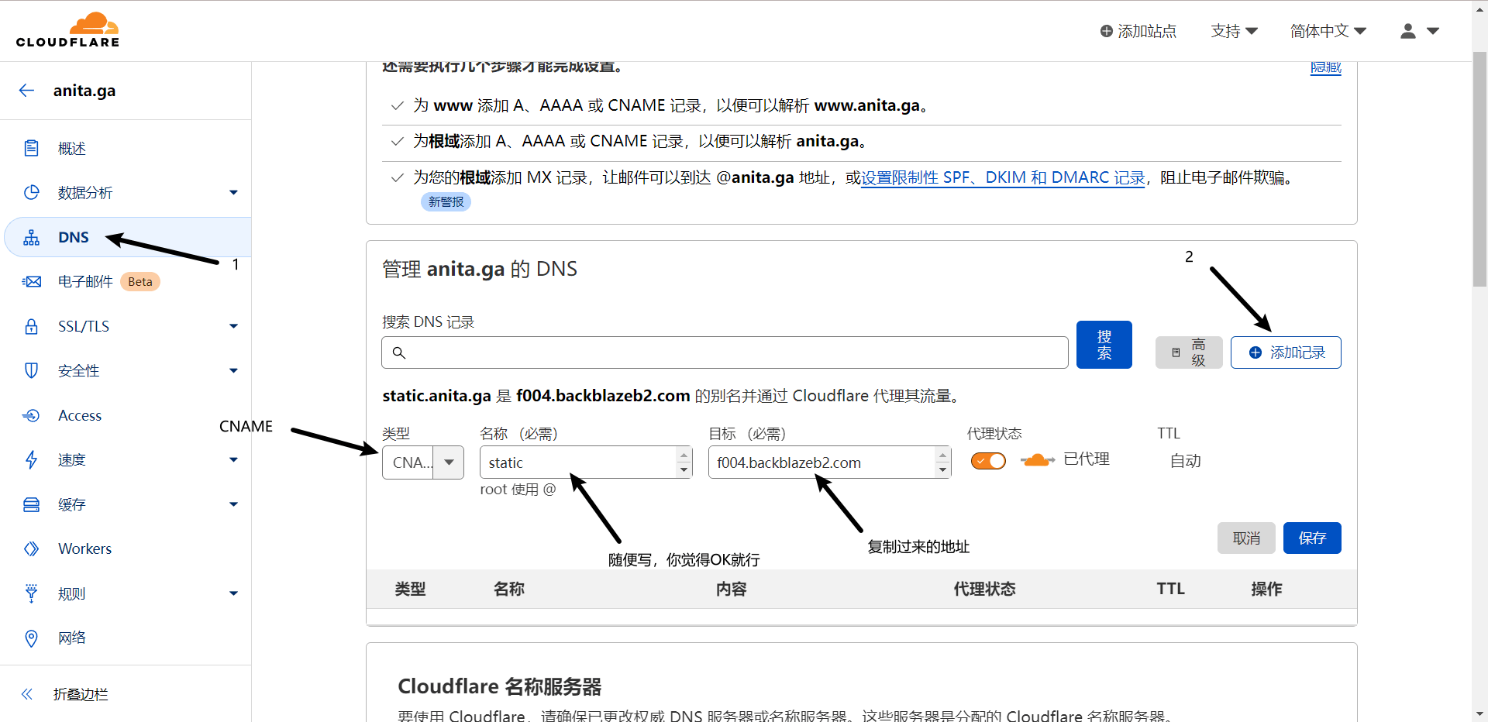Expand the 数据分析 submenu arrow
The width and height of the screenshot is (1488, 722).
[233, 192]
